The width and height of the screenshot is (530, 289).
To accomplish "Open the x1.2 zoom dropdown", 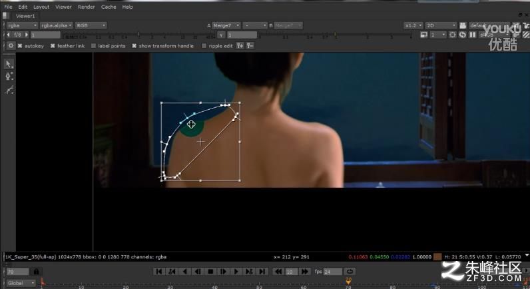I will tap(413, 25).
